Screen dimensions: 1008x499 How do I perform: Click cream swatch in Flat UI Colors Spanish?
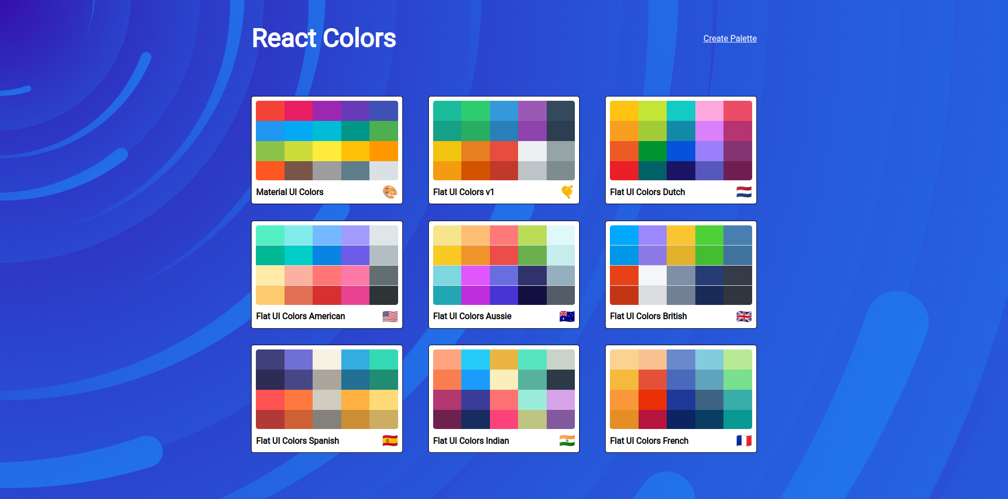pyautogui.click(x=327, y=360)
